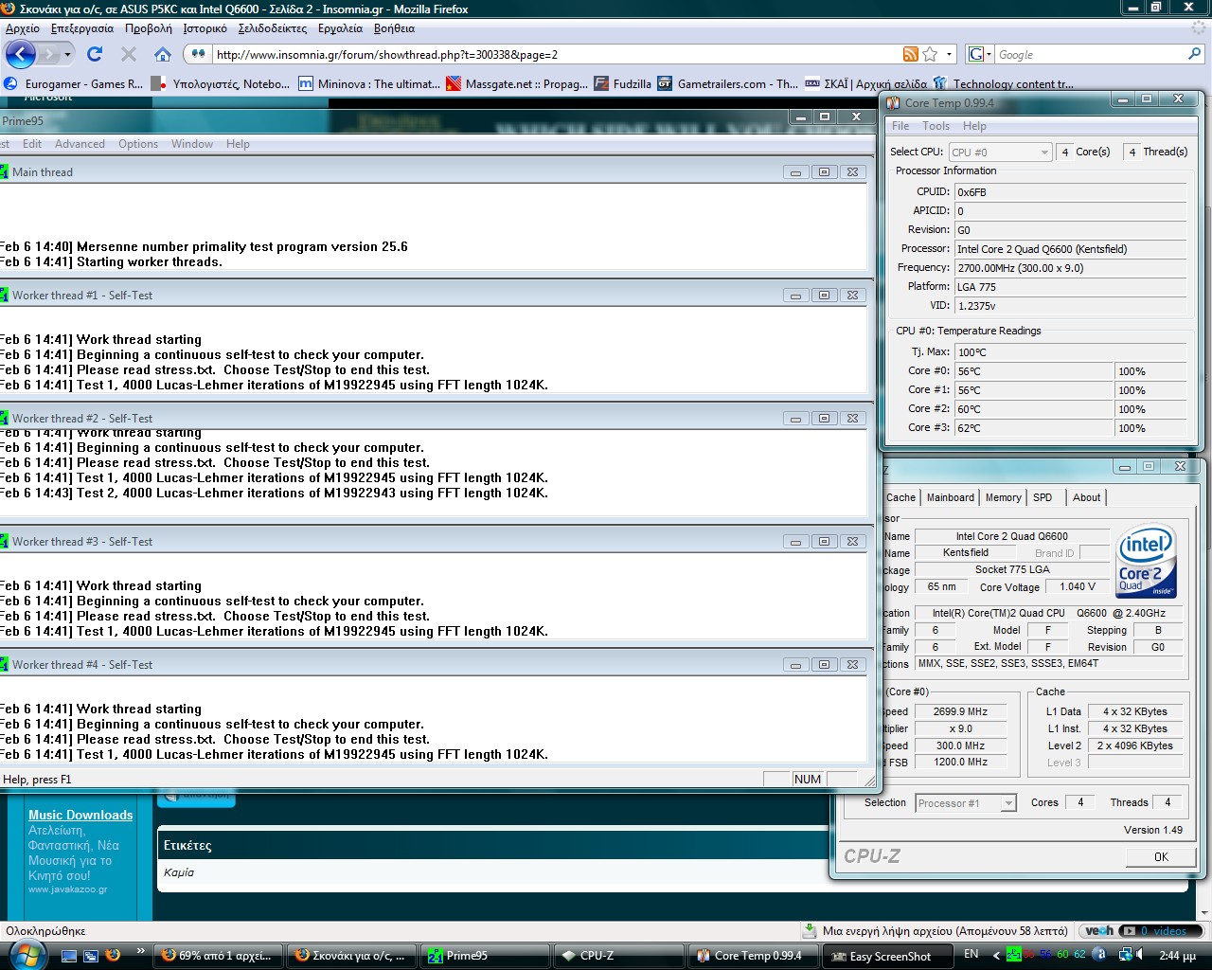Switch to CPU-Z SPD tab

[x=1043, y=497]
